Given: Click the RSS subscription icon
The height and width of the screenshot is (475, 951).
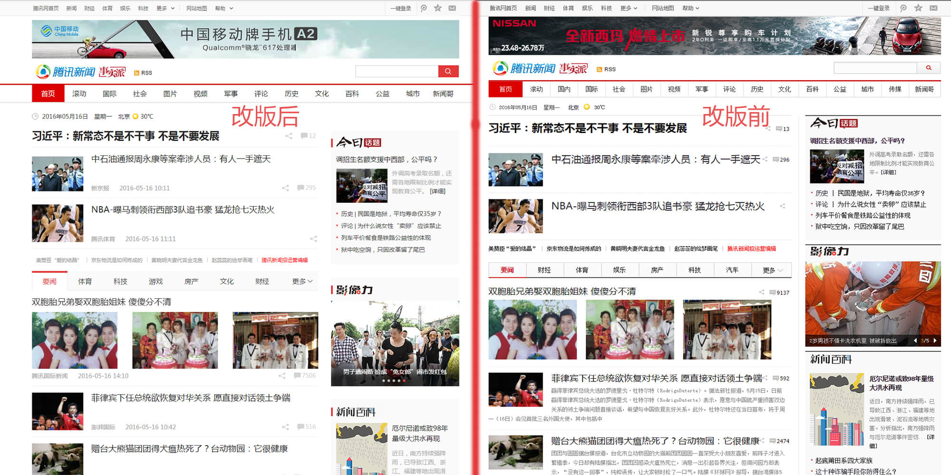Looking at the screenshot, I should click(x=137, y=72).
